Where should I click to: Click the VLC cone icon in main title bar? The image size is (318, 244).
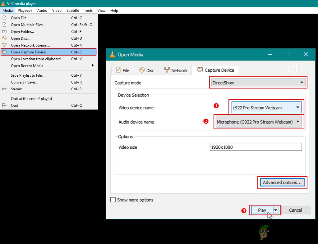[3, 3]
